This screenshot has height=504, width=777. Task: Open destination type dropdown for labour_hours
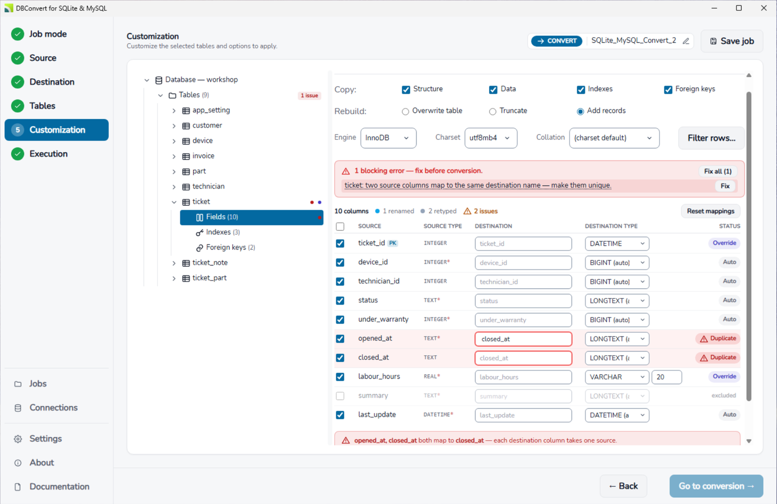617,377
